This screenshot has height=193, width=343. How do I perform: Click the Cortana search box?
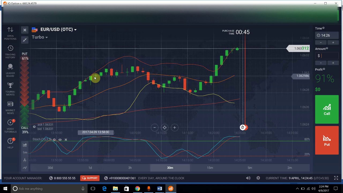tap(49, 188)
